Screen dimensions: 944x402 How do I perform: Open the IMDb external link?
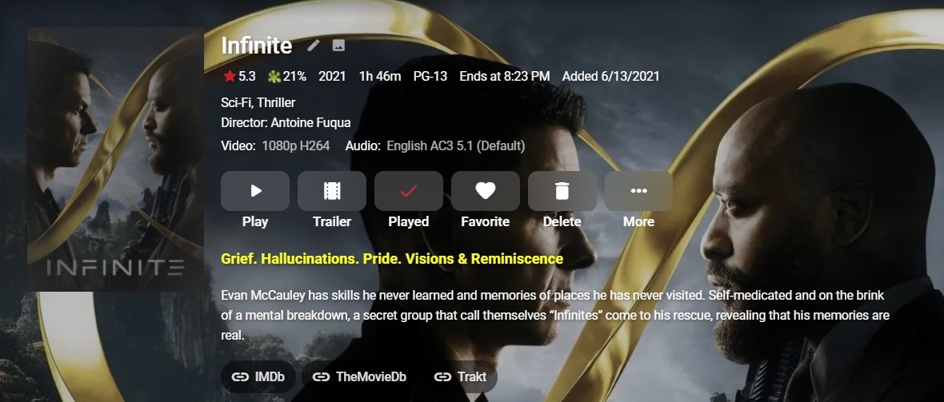(x=258, y=376)
